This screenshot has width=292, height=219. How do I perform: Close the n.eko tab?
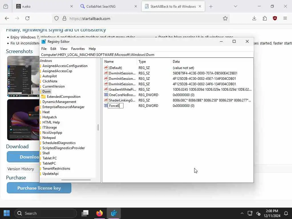(x=72, y=6)
